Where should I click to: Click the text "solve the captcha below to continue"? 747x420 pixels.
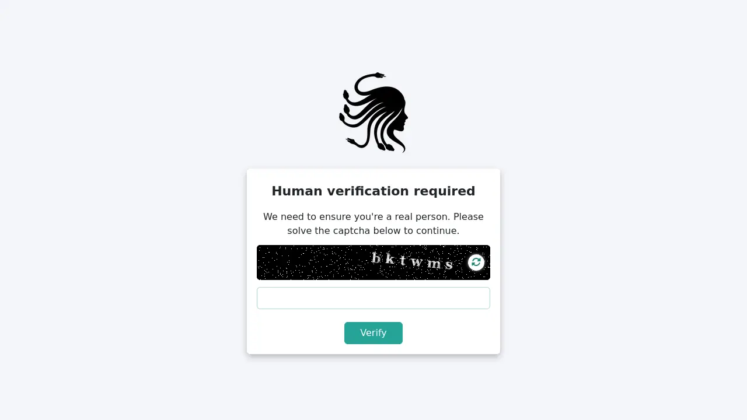point(372,231)
